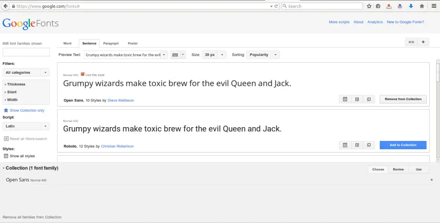
Task: Open URL history dropdown in address bar
Action: click(272, 6)
